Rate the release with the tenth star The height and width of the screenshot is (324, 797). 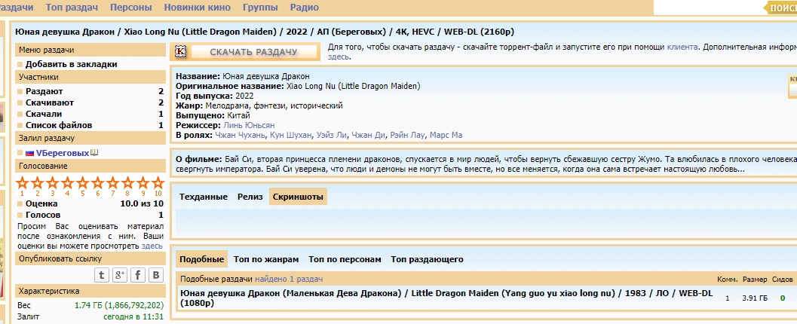coord(158,182)
